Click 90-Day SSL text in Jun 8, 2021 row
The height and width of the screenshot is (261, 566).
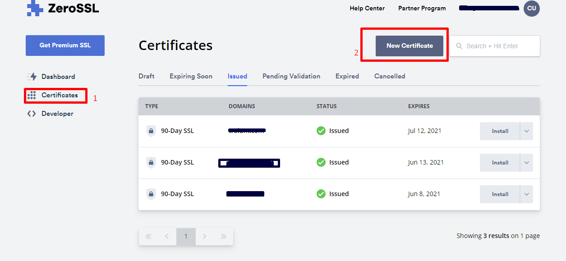[x=177, y=194]
